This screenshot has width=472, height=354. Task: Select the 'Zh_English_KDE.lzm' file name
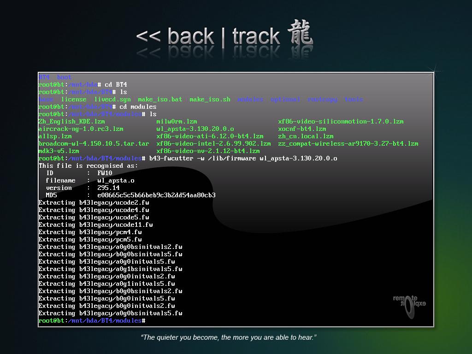(71, 122)
